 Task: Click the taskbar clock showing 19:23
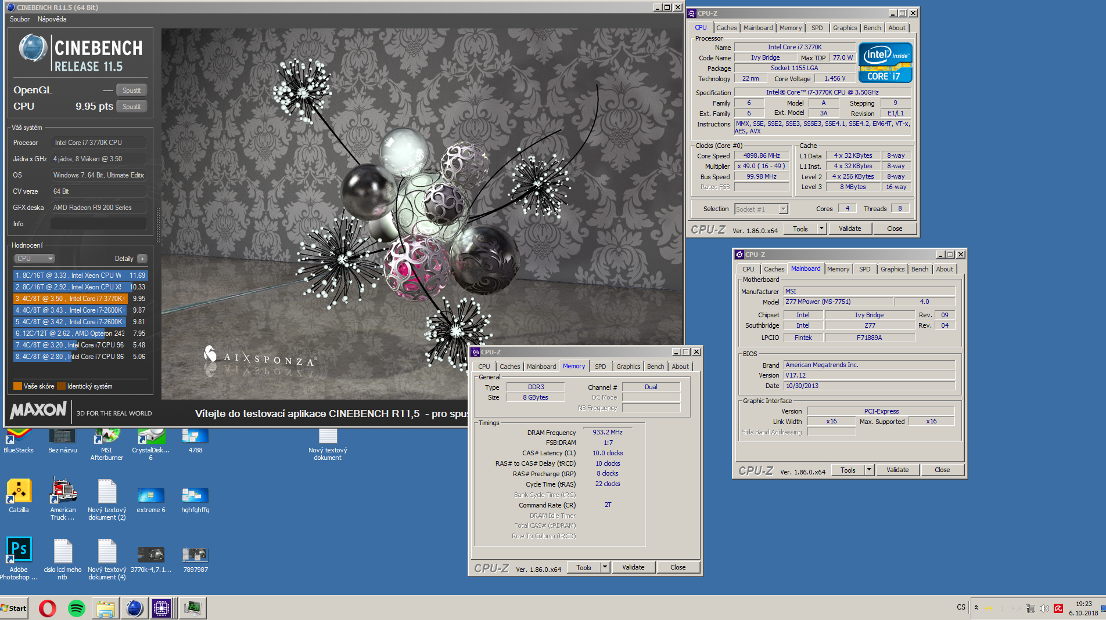pyautogui.click(x=1083, y=604)
